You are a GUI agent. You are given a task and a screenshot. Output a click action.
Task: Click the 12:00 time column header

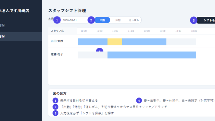[x=147, y=31]
